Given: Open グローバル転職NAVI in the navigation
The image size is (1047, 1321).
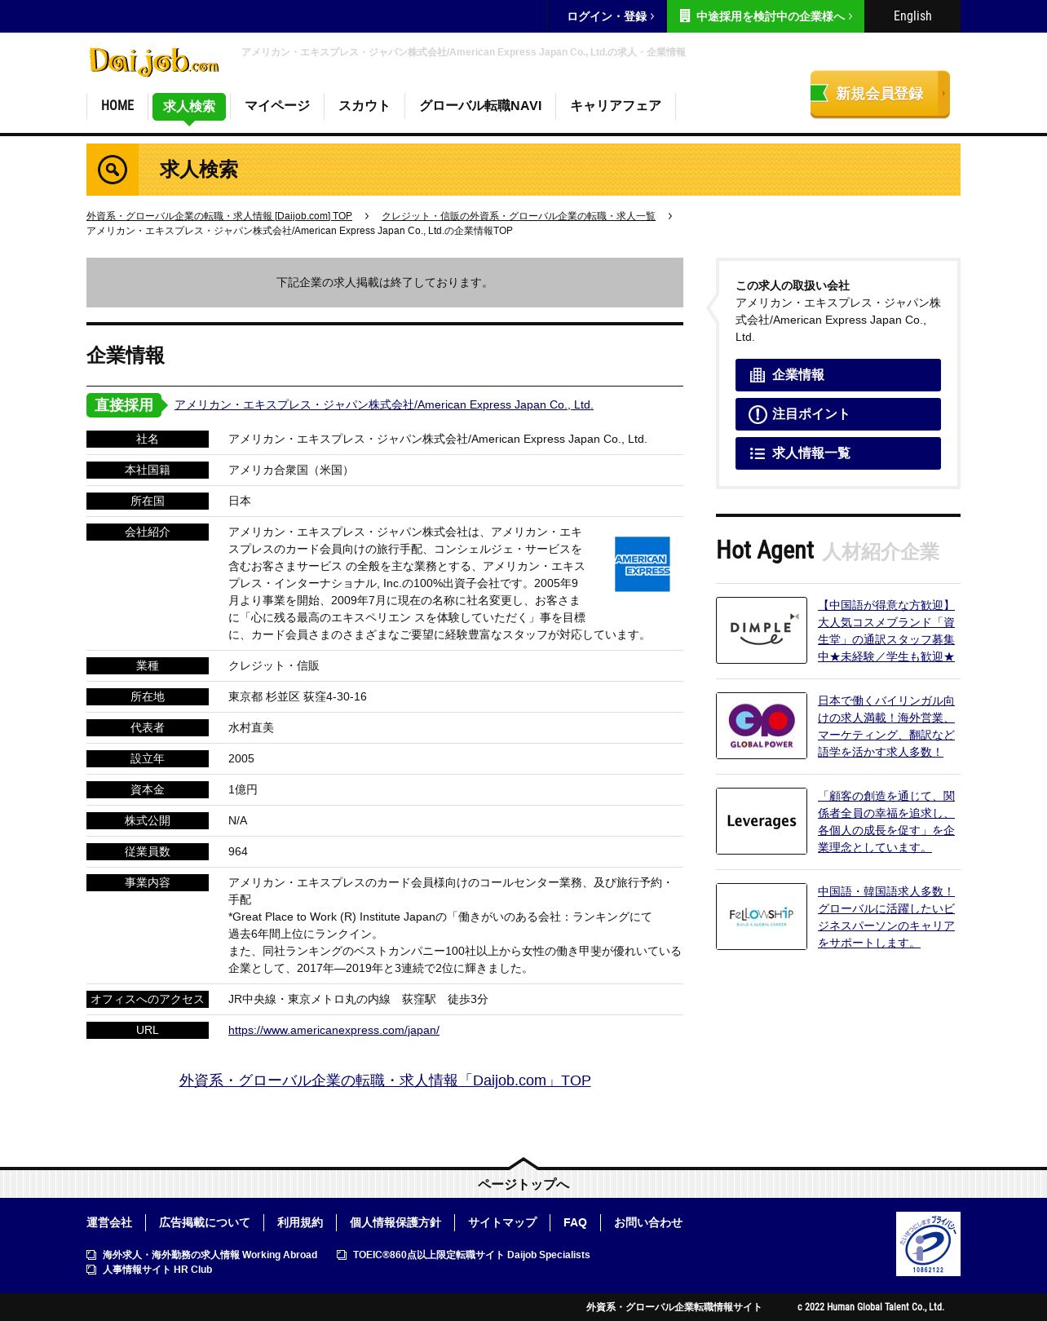Looking at the screenshot, I should (x=480, y=106).
